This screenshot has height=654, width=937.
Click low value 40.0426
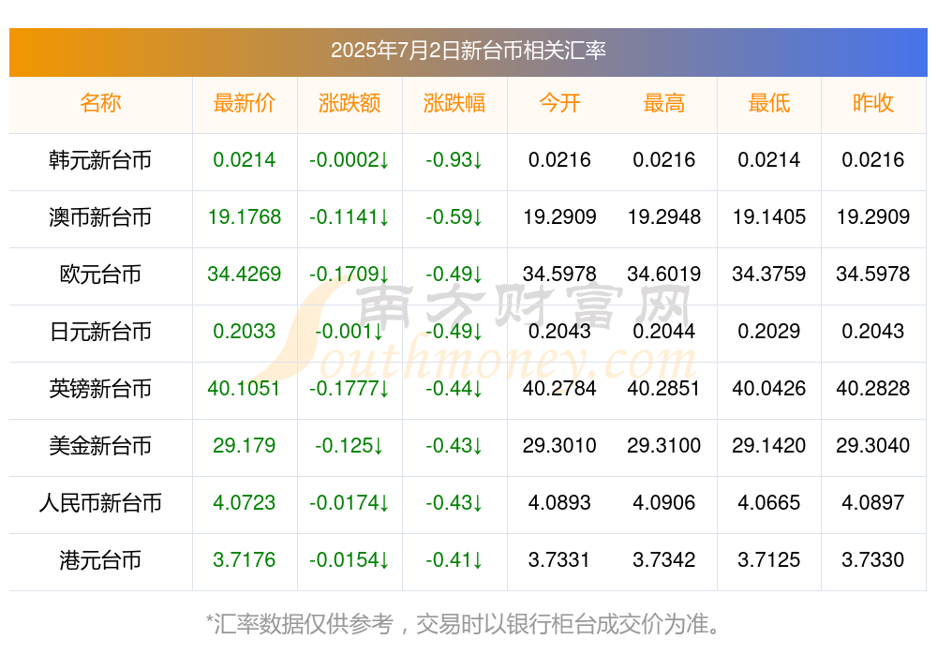pos(769,389)
